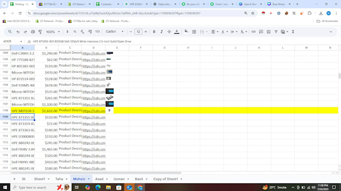
Task: Insert a link from the toolbar
Action: click(254, 32)
